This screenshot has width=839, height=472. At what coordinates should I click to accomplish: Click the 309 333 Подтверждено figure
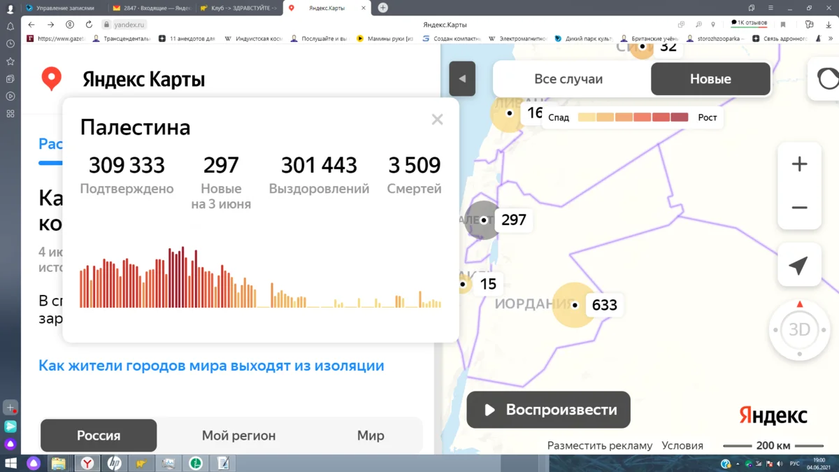tap(127, 165)
